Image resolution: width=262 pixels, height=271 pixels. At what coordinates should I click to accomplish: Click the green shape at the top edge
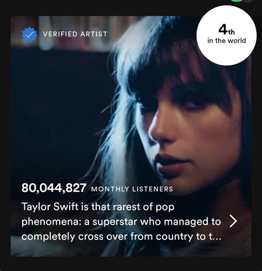(237, 1)
